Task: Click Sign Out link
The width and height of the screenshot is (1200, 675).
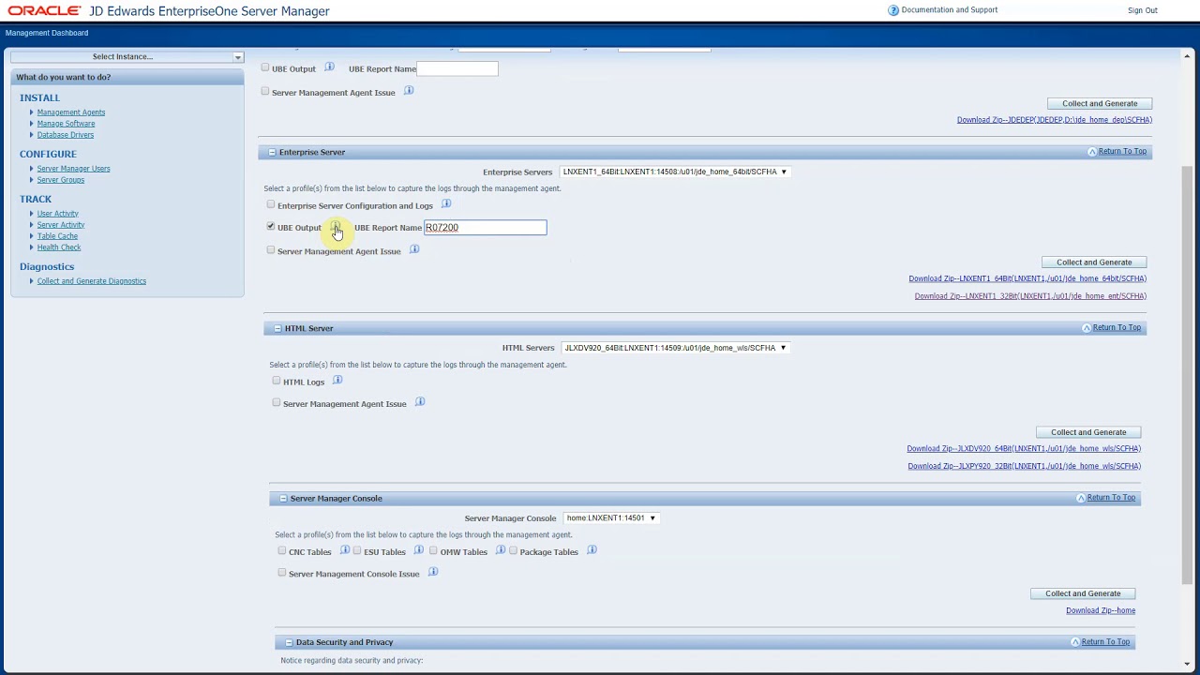Action: [x=1143, y=10]
